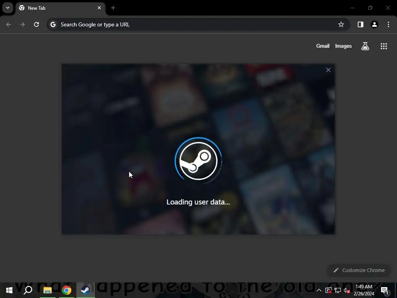Viewport: 397px width, 298px height.
Task: Open the network tray icon
Action: (338, 290)
